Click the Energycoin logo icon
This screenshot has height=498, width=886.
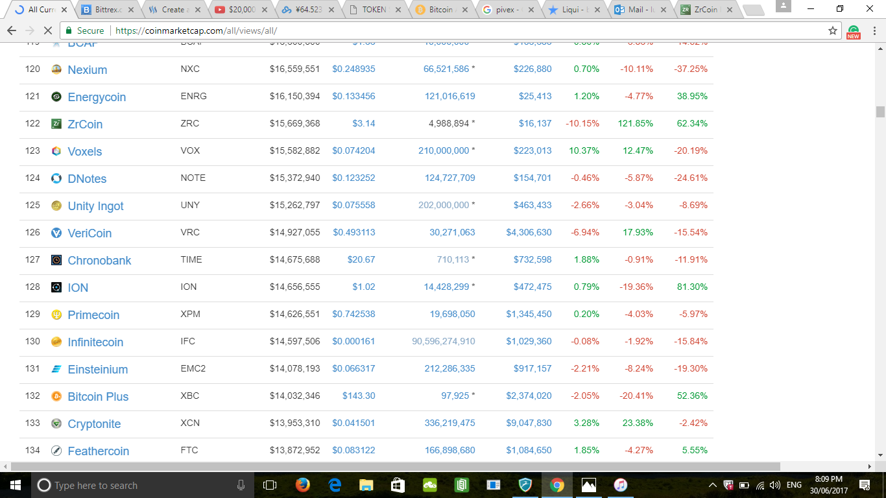56,97
